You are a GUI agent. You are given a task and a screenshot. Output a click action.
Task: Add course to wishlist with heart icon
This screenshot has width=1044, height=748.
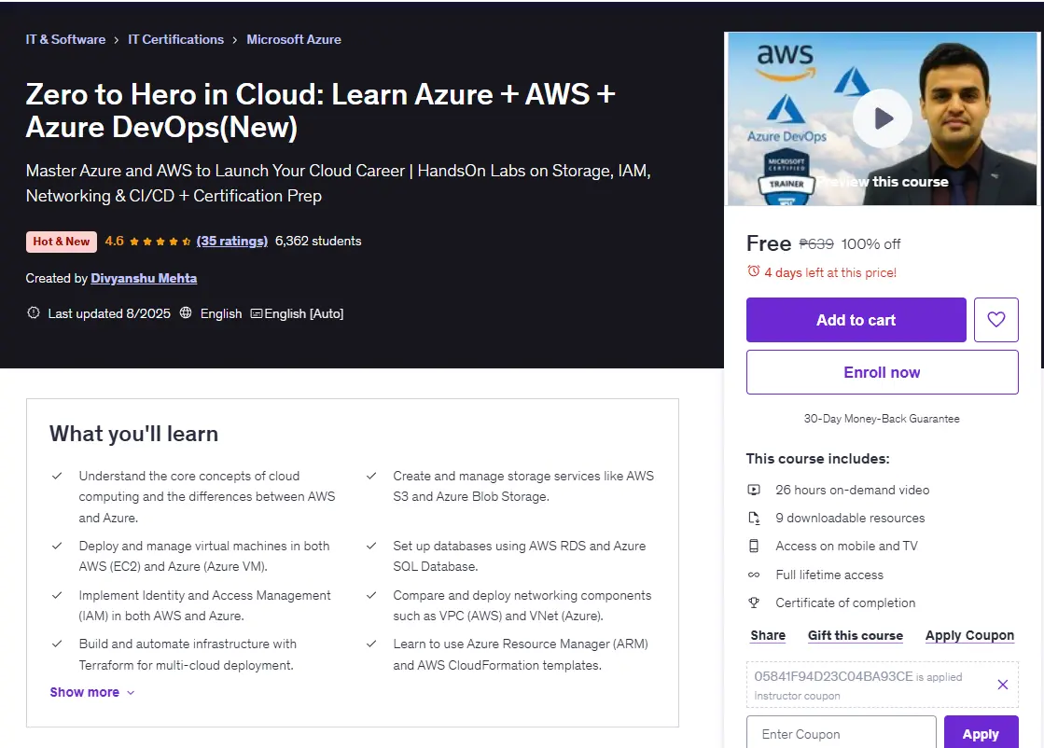coord(996,320)
